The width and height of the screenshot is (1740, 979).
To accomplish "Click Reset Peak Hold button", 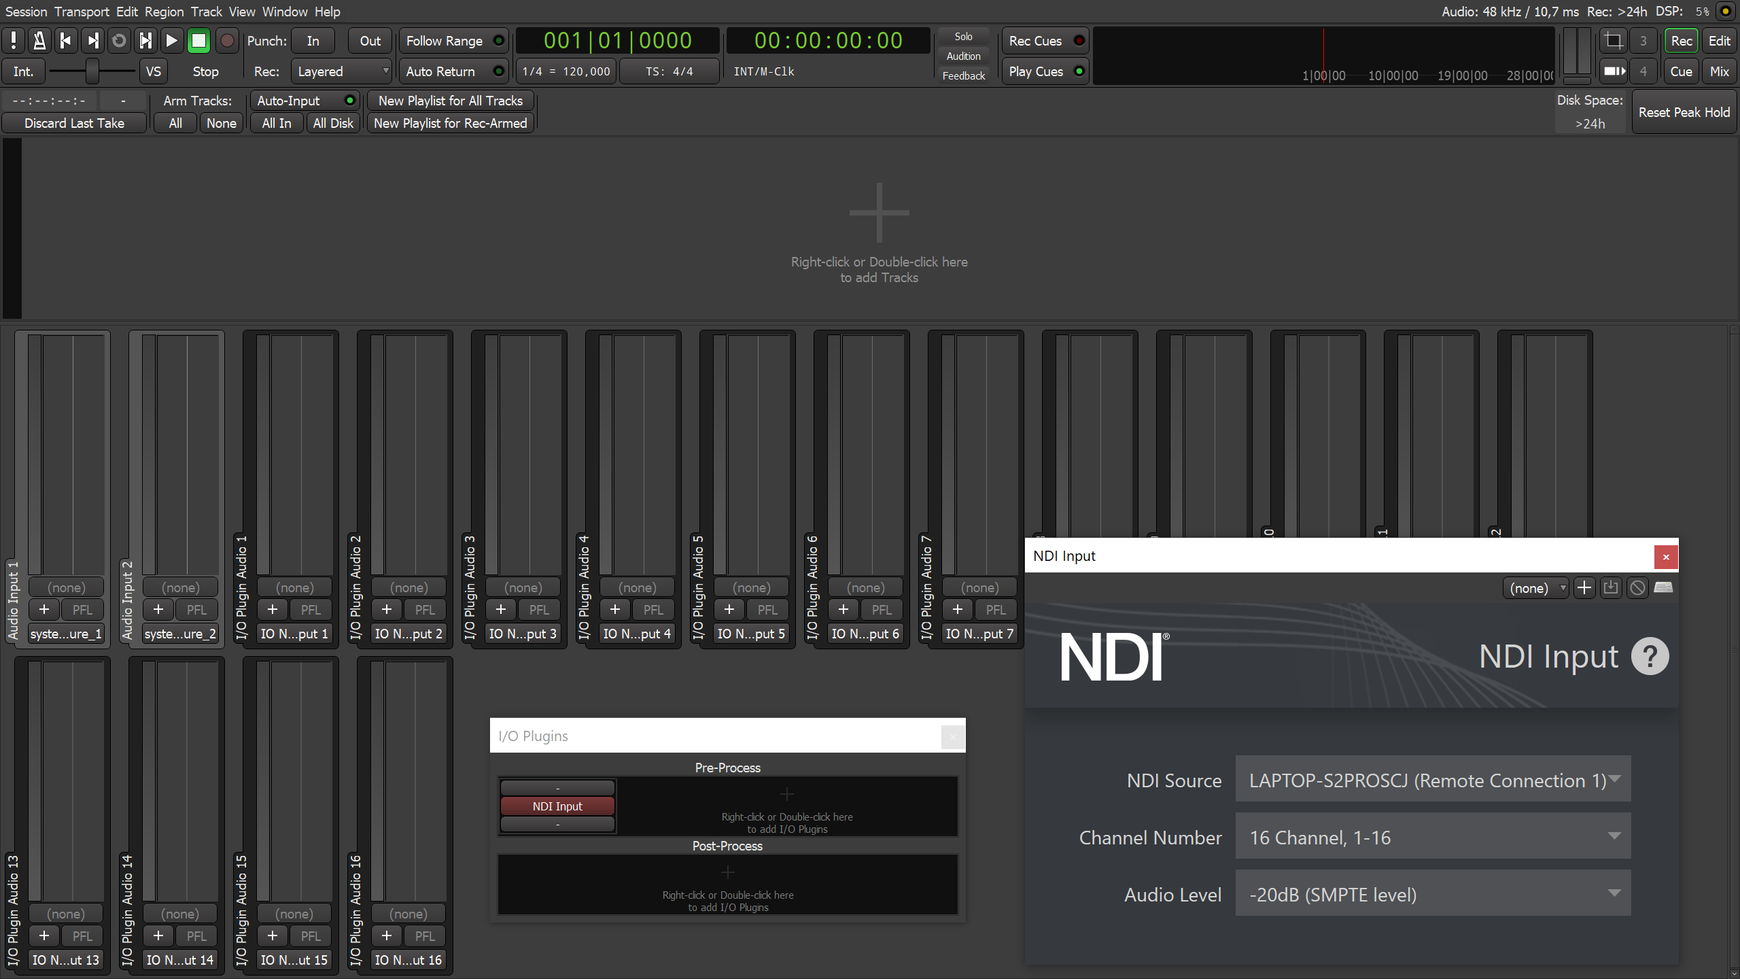I will 1684,112.
